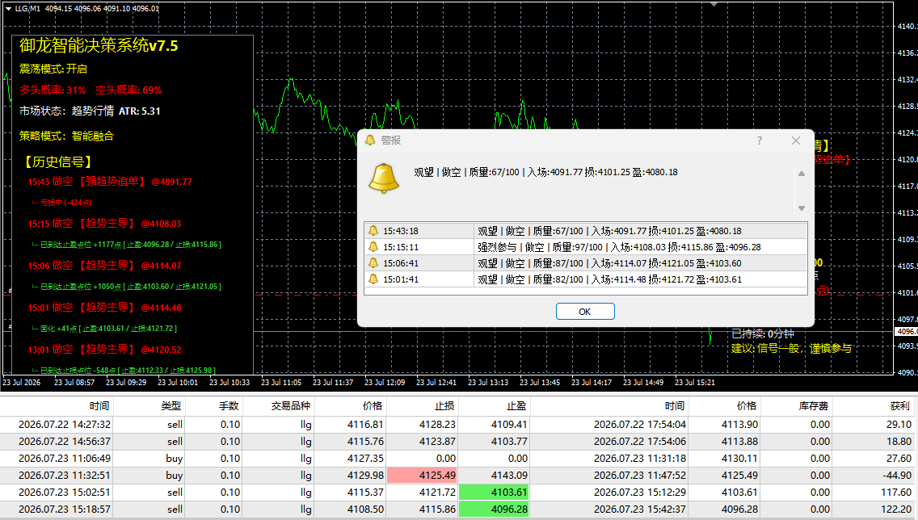
Task: Click the 【历史信号】 heading
Action: [57, 161]
